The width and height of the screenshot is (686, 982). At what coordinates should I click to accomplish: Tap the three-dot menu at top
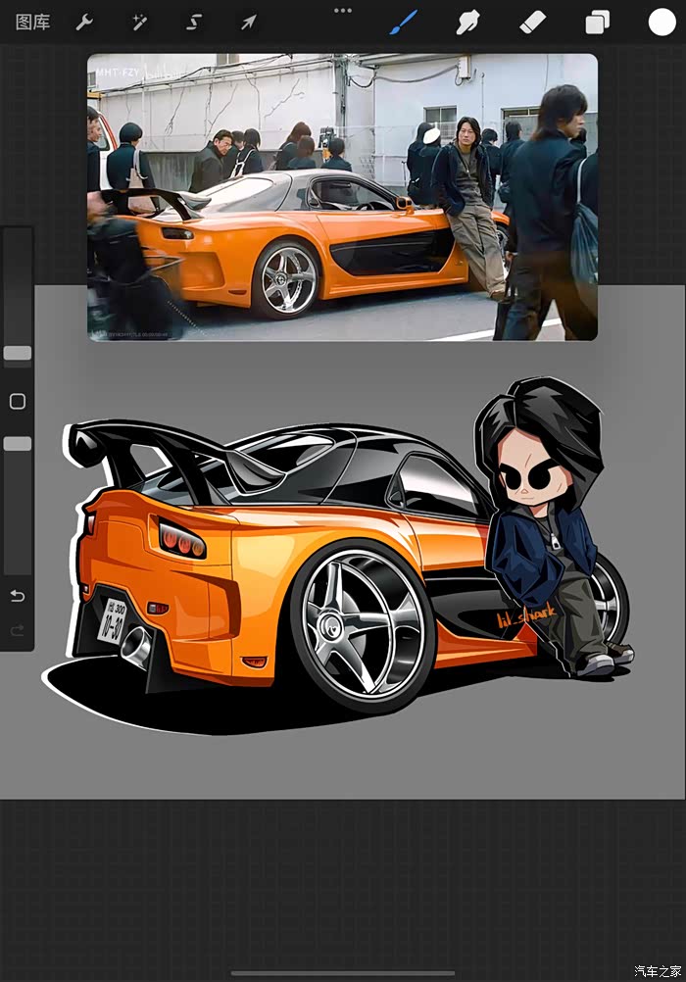coord(343,10)
